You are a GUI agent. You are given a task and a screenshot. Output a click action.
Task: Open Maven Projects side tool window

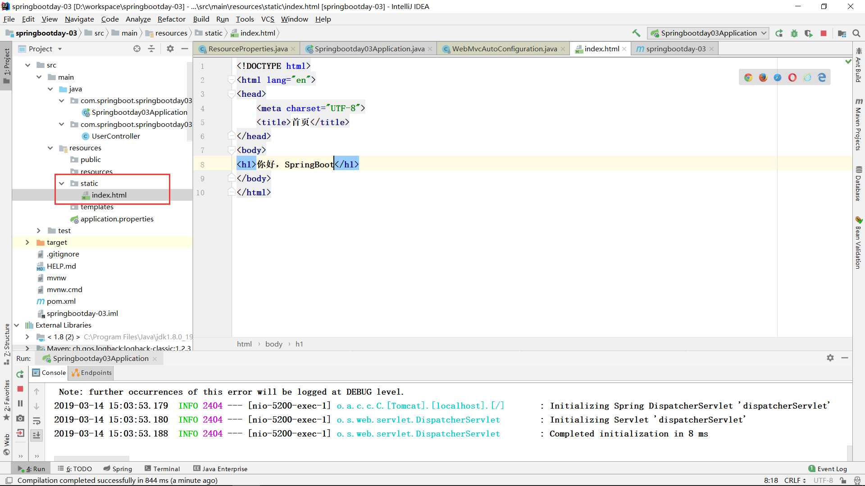859,124
